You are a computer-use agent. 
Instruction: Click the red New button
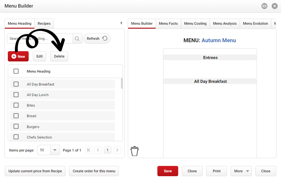[18, 56]
